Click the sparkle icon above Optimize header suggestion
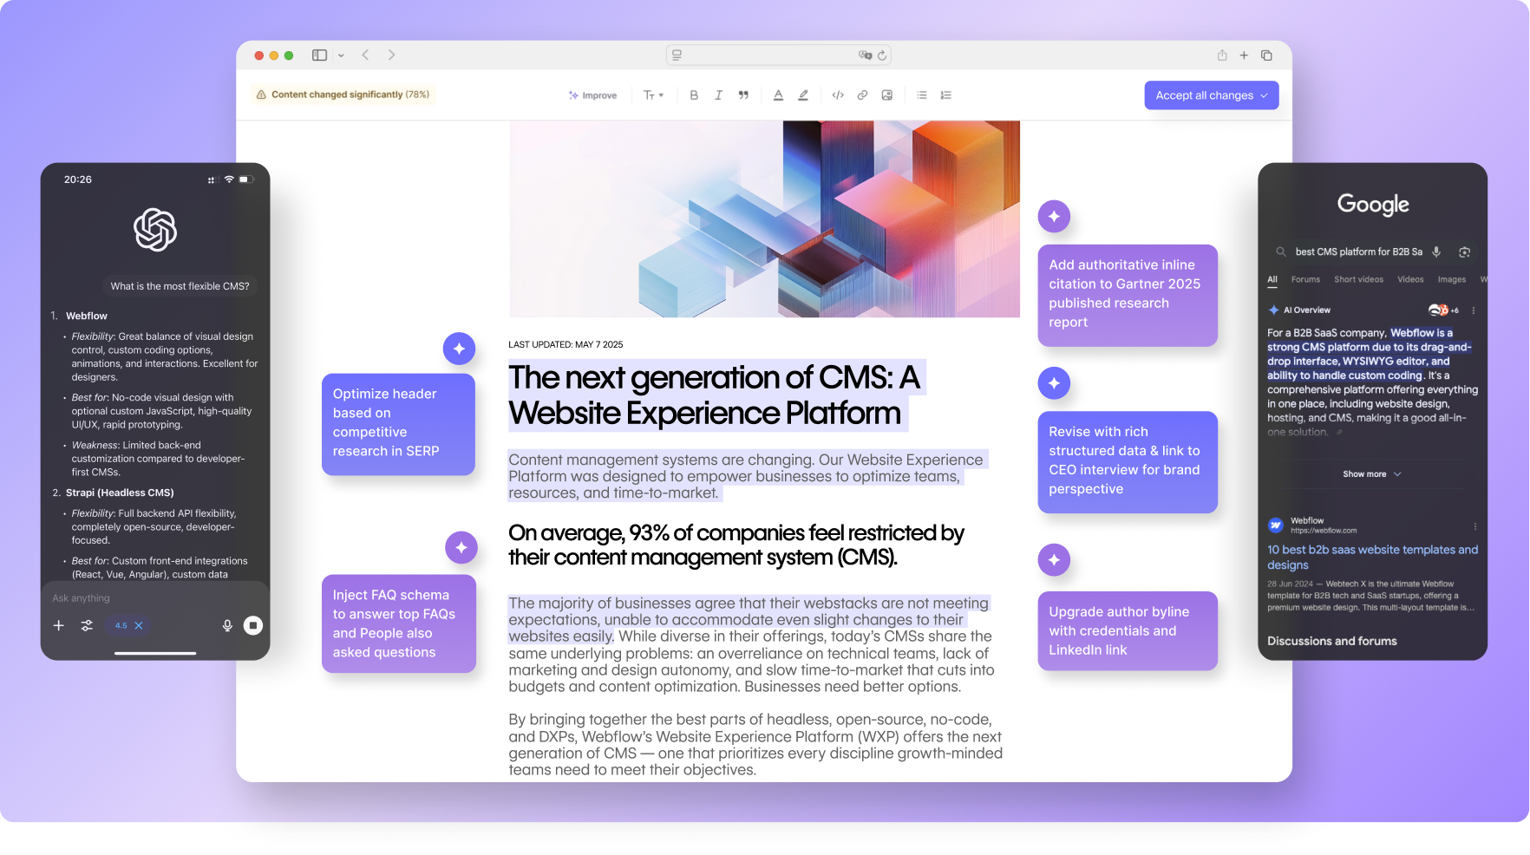The width and height of the screenshot is (1530, 855). click(x=459, y=349)
